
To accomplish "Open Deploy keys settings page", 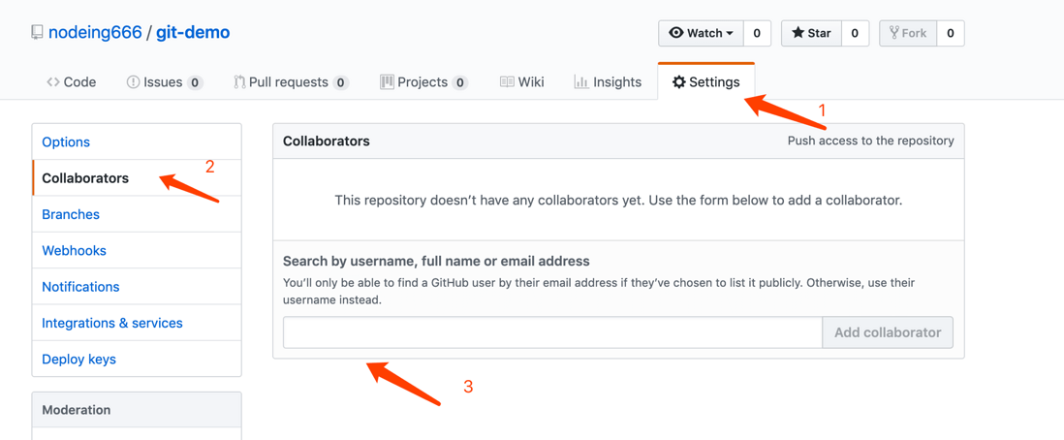I will click(x=137, y=359).
